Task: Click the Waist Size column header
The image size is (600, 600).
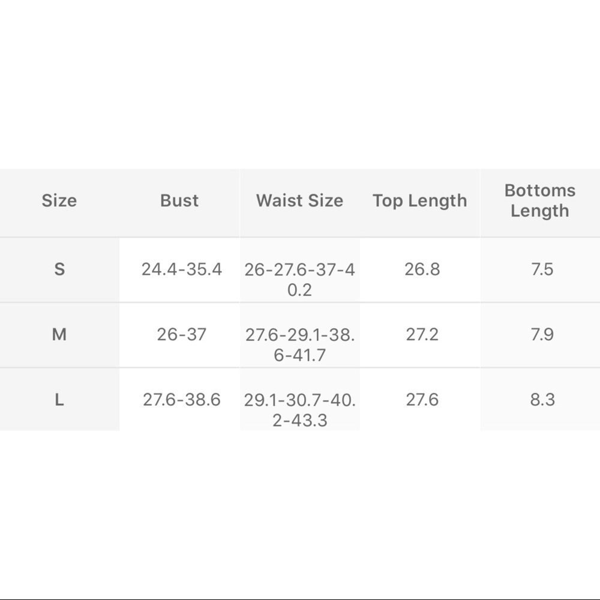Action: (299, 200)
